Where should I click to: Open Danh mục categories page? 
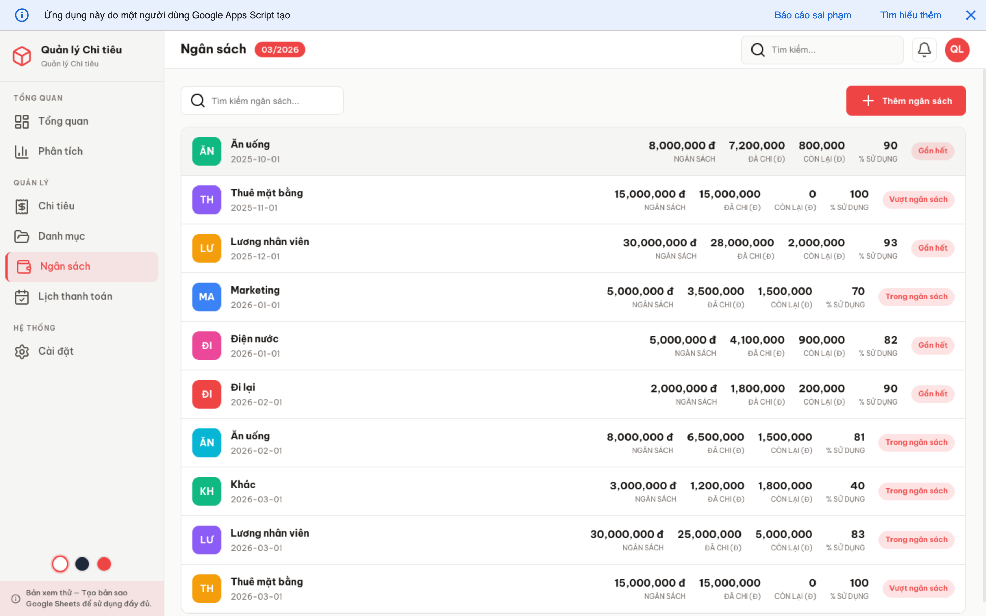[61, 236]
